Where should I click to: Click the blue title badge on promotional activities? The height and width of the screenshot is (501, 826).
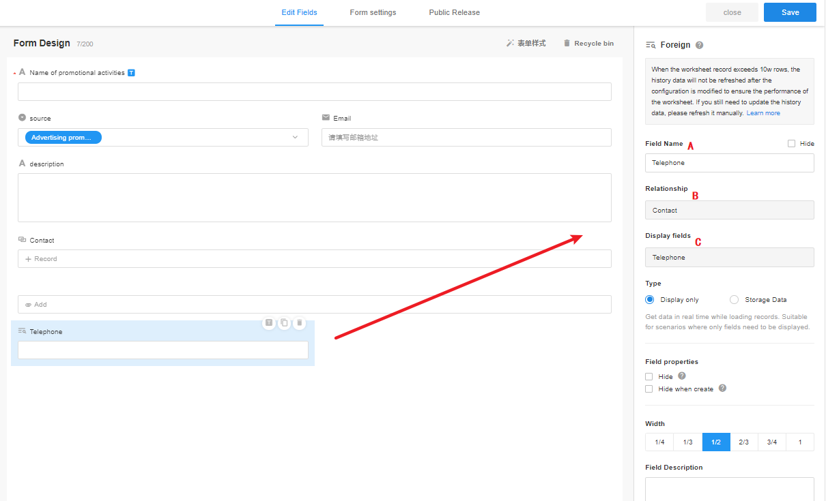131,73
